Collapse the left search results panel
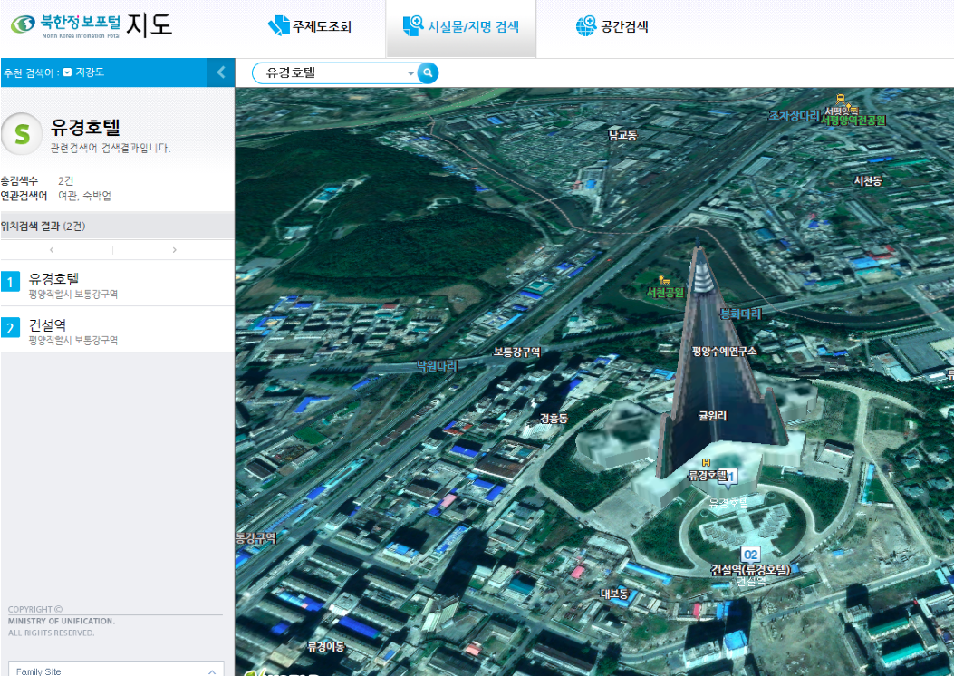 (x=221, y=72)
